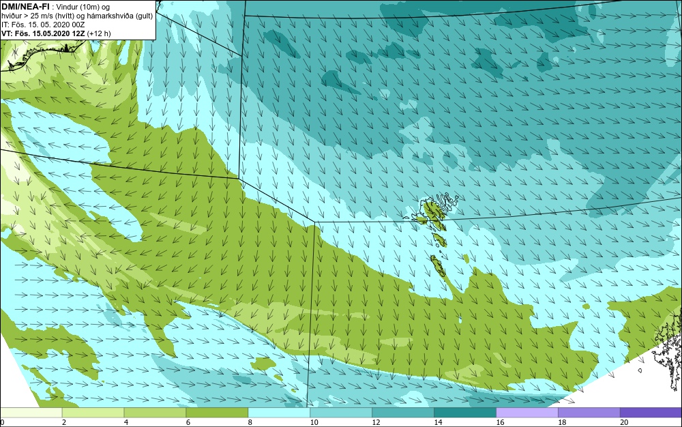
Task: Click the legend scale label '20'
Action: click(624, 422)
